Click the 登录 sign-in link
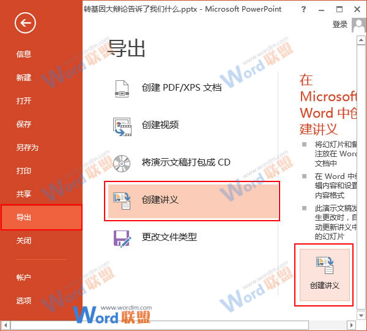367x331 pixels. pyautogui.click(x=340, y=25)
